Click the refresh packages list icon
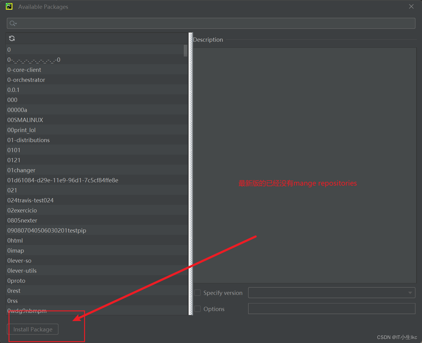 [12, 38]
